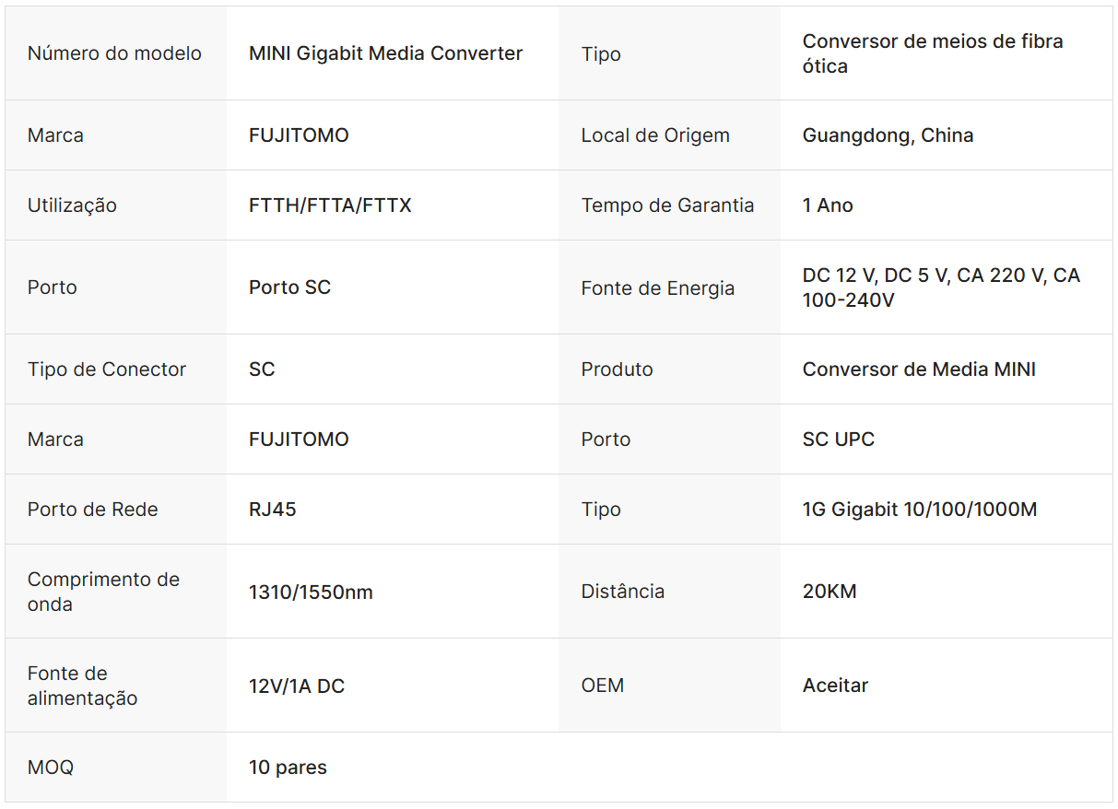This screenshot has height=809, width=1118.
Task: Click the "Fonte de Energia" label
Action: tap(657, 288)
